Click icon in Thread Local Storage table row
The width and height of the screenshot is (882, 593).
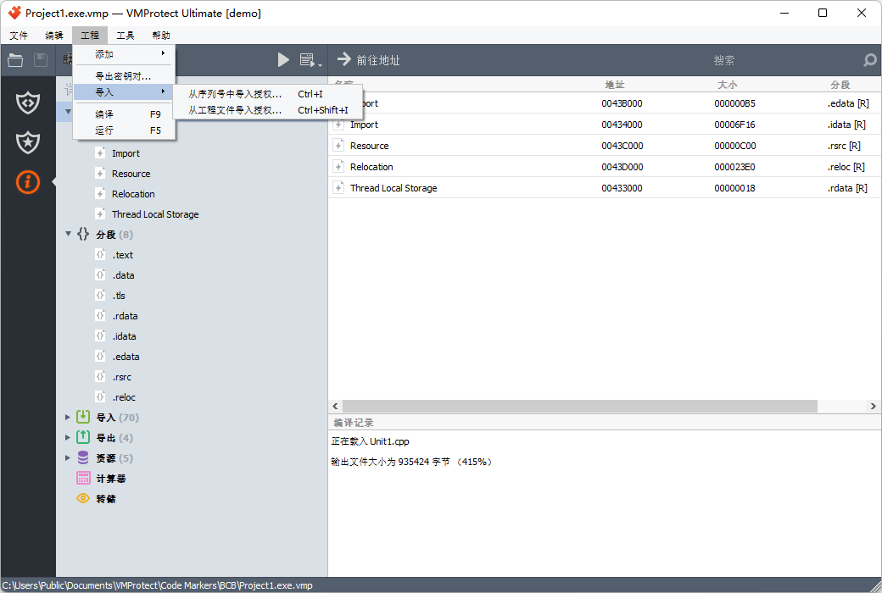pos(338,188)
